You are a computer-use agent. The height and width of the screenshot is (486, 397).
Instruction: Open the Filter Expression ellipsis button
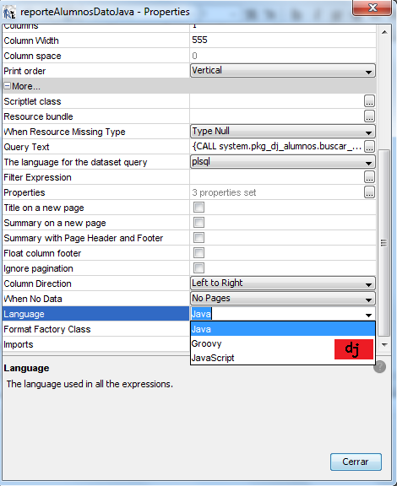click(x=369, y=177)
